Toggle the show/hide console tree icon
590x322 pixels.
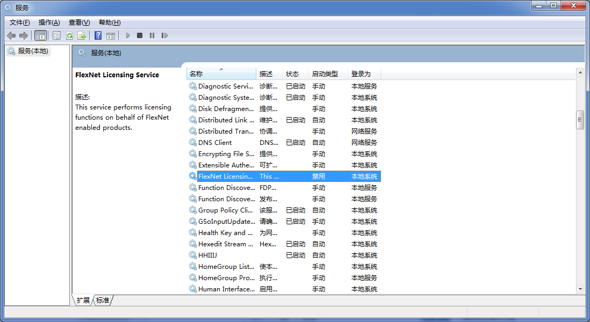coord(41,36)
